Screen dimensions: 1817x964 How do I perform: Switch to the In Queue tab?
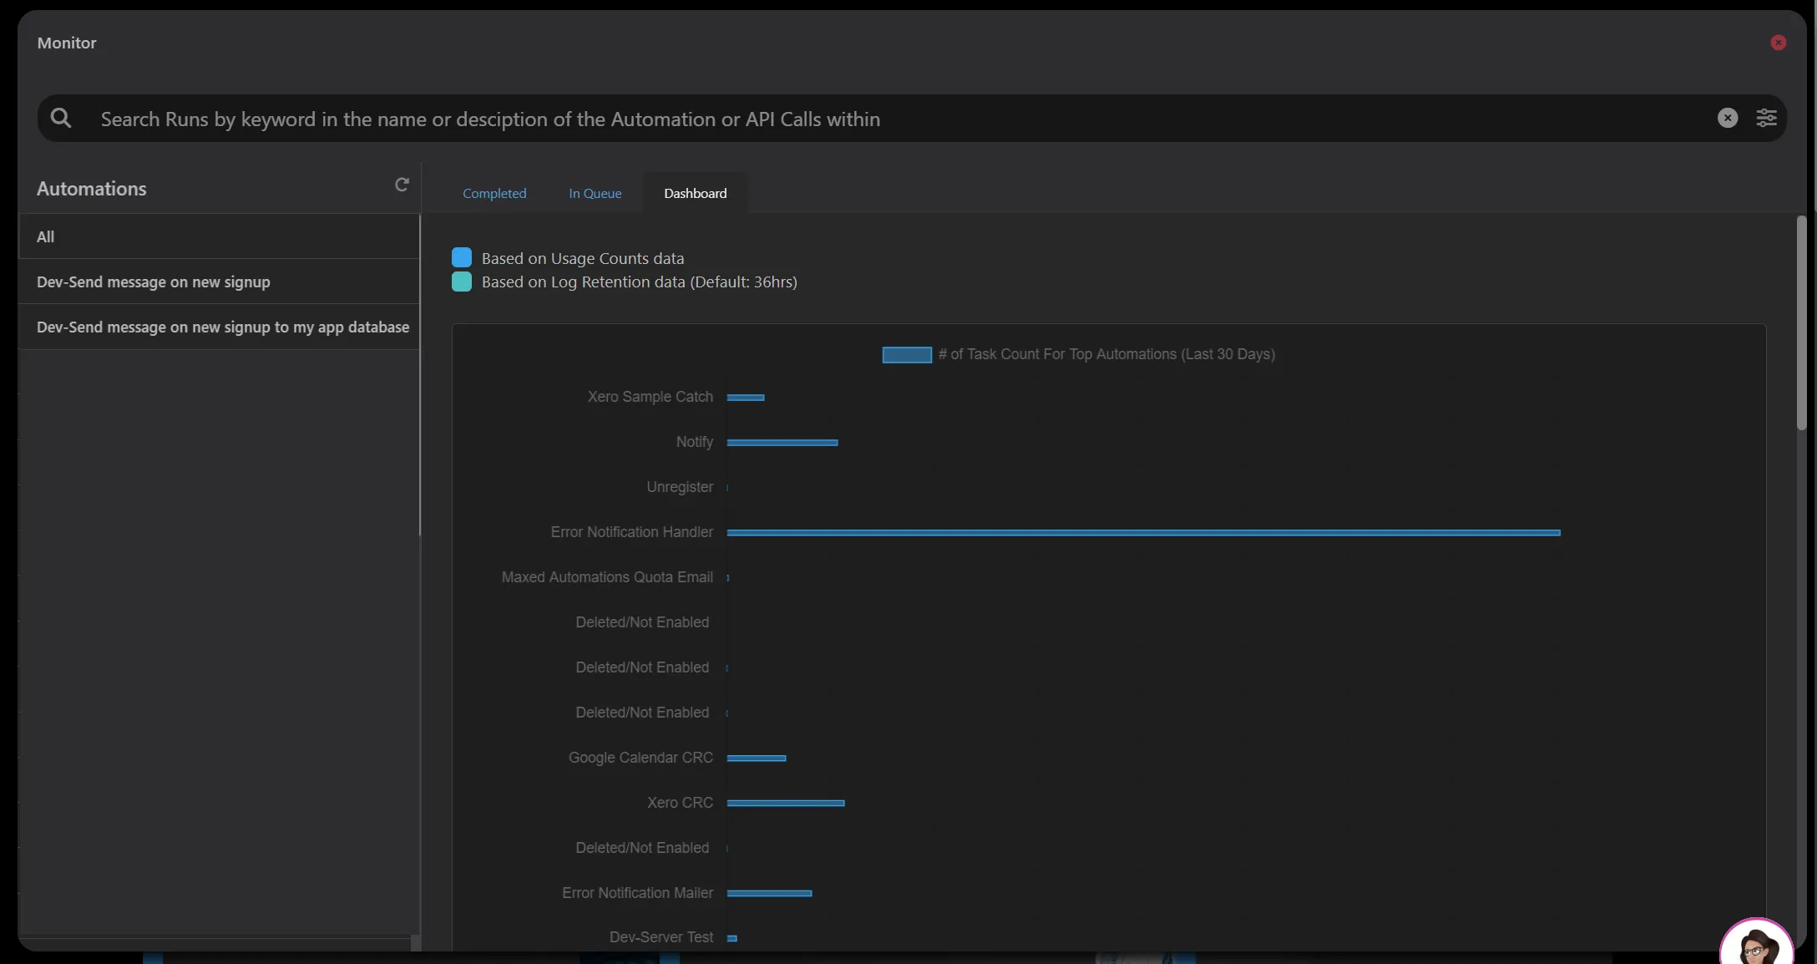(x=595, y=193)
